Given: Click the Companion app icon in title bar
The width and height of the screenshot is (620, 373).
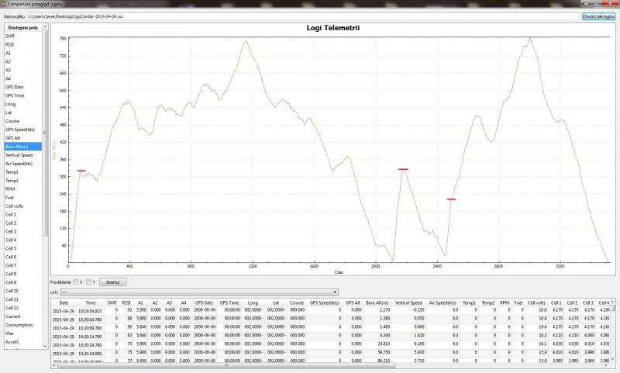Looking at the screenshot, I should click(4, 4).
